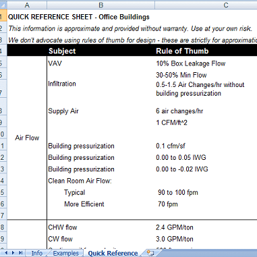The image size is (257, 257).
Task: Go to the previous sheet tab arrow
Action: click(x=6, y=253)
